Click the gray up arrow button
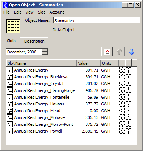This screenshot has height=151, width=143. pos(119,52)
